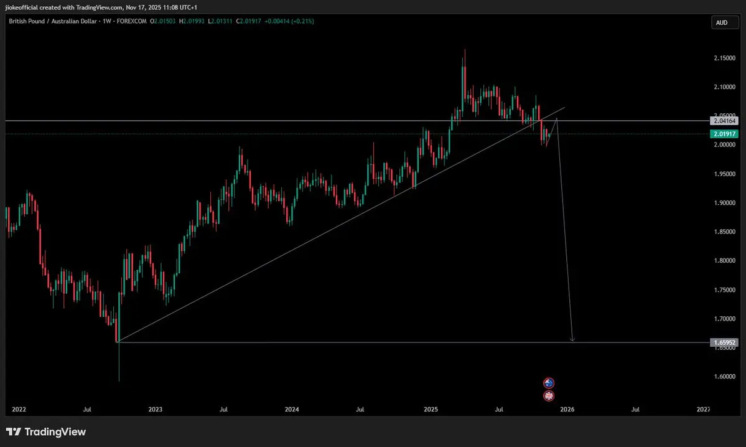Click the FOREXCOM source label
Screen dimensions: 746x447
coord(132,21)
